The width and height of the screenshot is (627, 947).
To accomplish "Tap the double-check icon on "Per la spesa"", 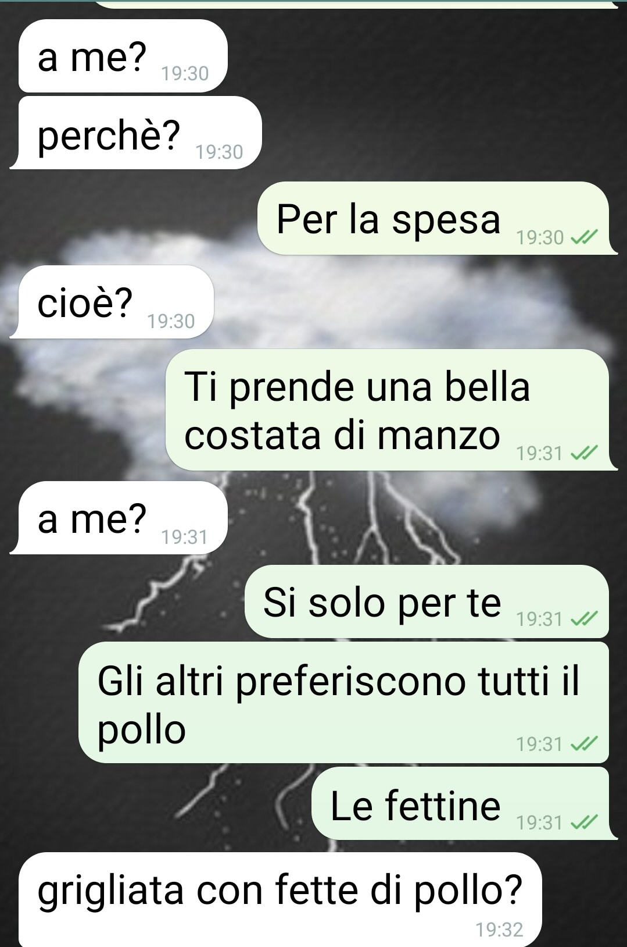I will 583,237.
